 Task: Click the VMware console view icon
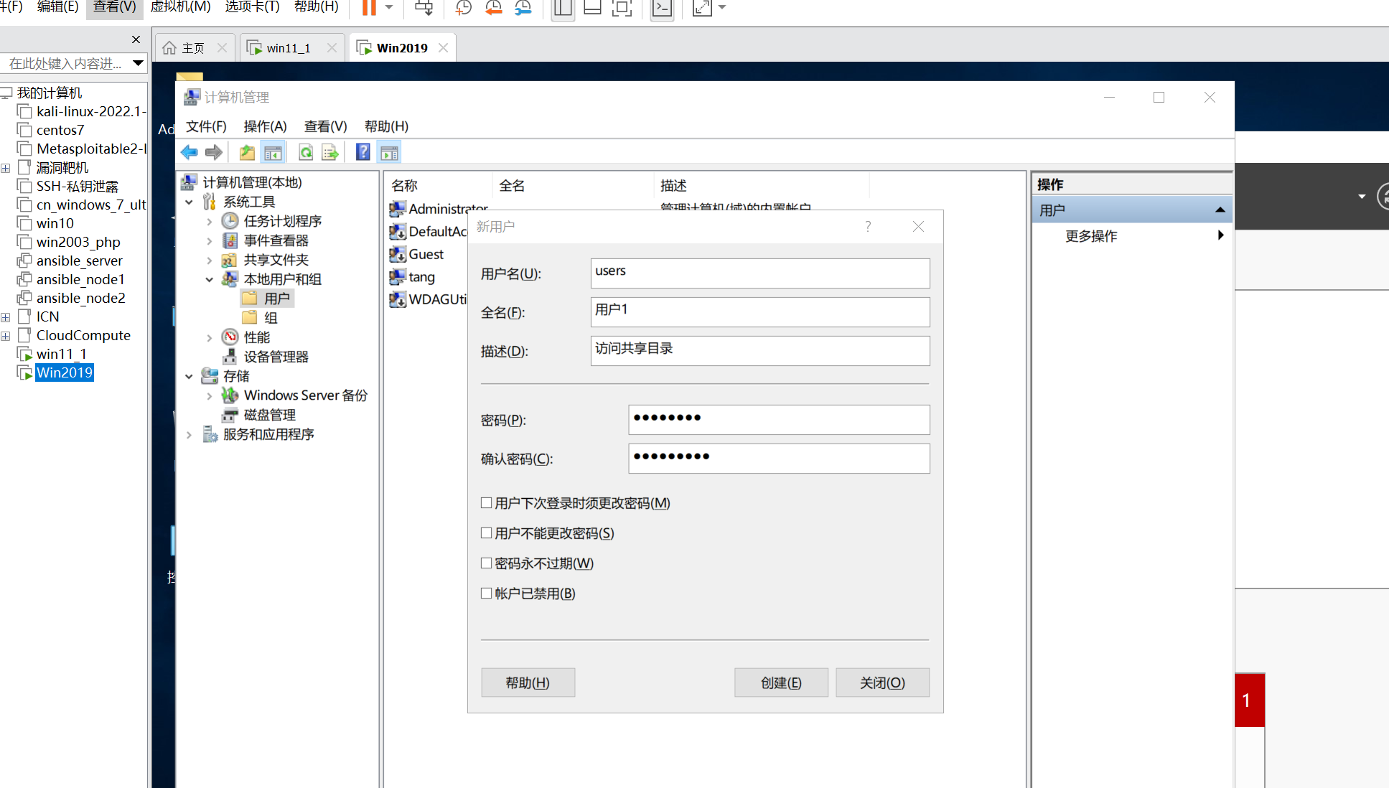[x=661, y=8]
